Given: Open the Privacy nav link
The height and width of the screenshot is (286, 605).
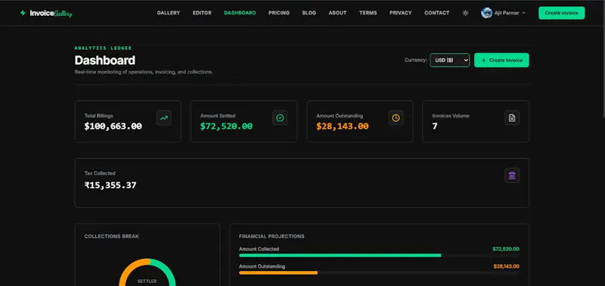Looking at the screenshot, I should tap(401, 13).
